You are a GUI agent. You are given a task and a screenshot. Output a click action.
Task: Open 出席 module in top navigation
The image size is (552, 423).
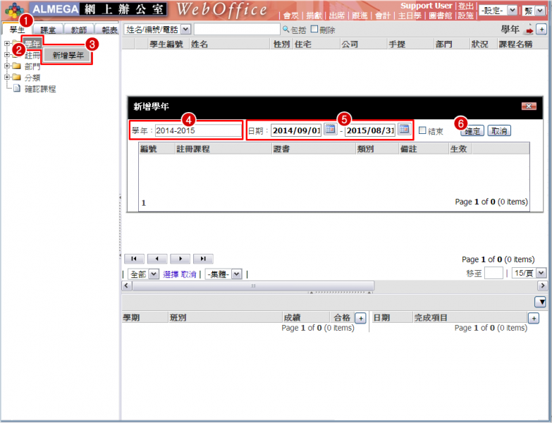(336, 16)
